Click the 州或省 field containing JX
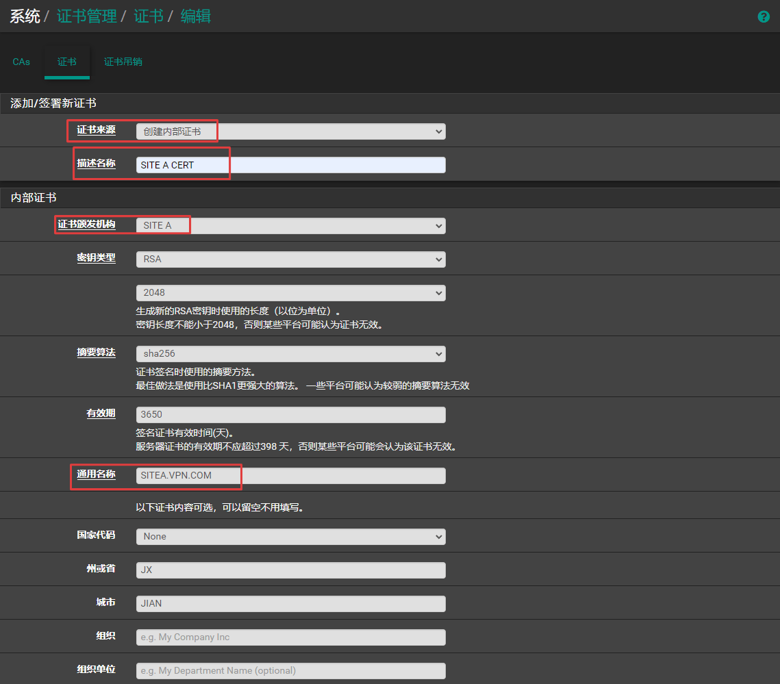Viewport: 780px width, 684px height. (x=290, y=570)
